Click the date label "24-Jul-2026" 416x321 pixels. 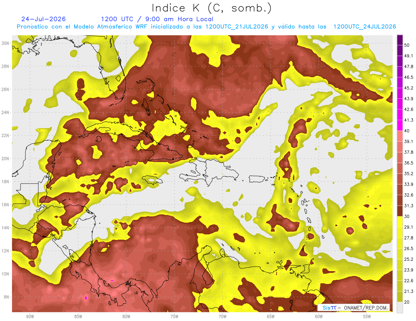pyautogui.click(x=43, y=19)
